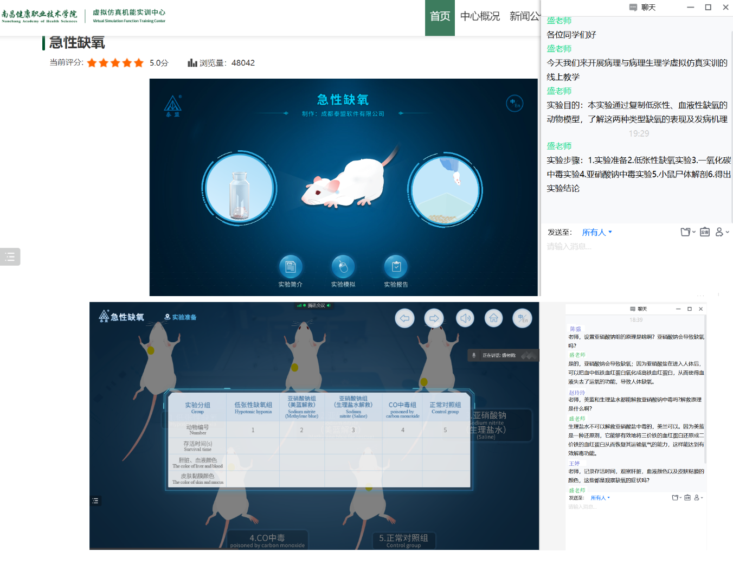Select the 正常对照组 column header
This screenshot has width=733, height=564.
[x=445, y=408]
